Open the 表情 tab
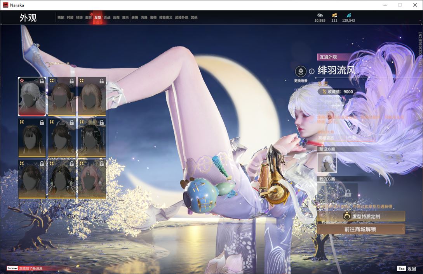 click(135, 17)
